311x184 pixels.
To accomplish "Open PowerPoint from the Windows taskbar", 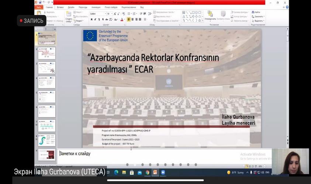I will pos(155,172).
